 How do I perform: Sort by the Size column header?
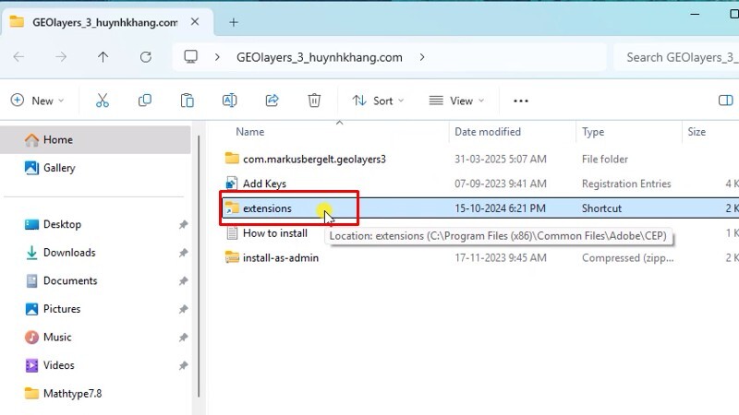[697, 132]
